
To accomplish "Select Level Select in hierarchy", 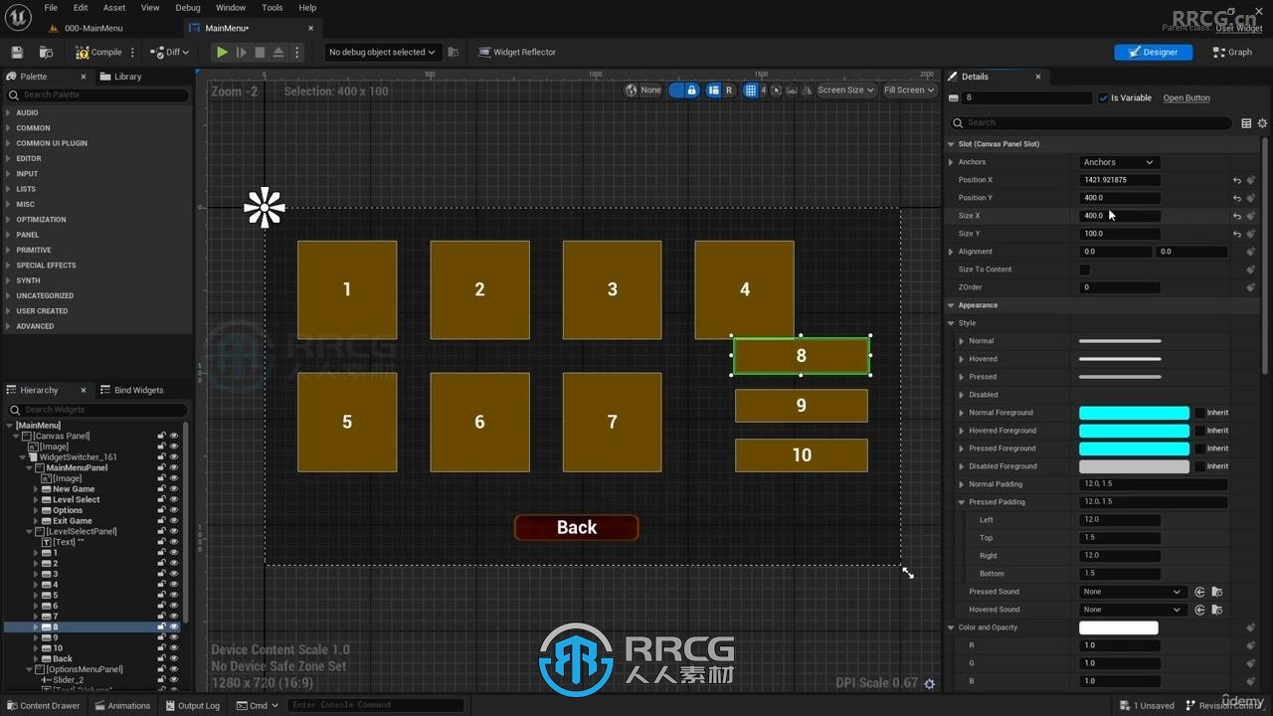I will click(x=76, y=499).
